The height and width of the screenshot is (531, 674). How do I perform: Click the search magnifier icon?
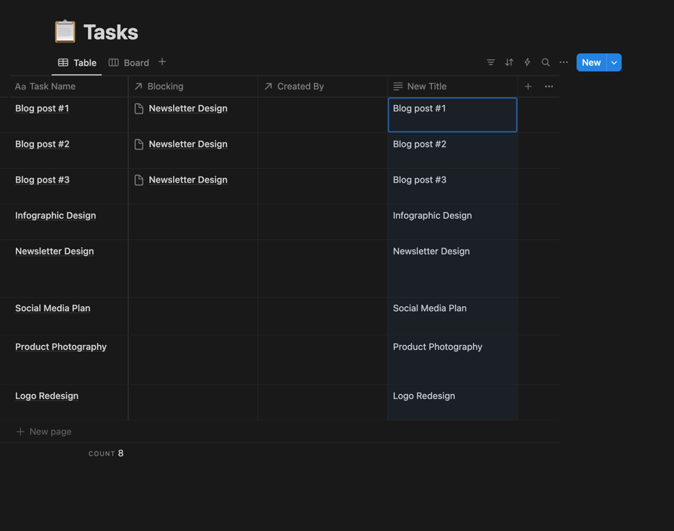coord(545,62)
